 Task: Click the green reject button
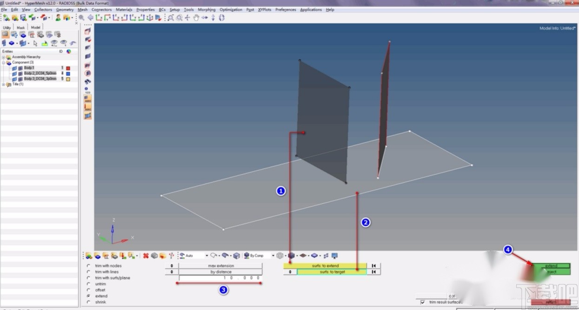(551, 272)
